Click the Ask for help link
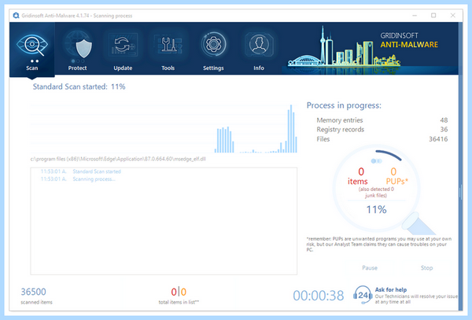 pos(391,289)
